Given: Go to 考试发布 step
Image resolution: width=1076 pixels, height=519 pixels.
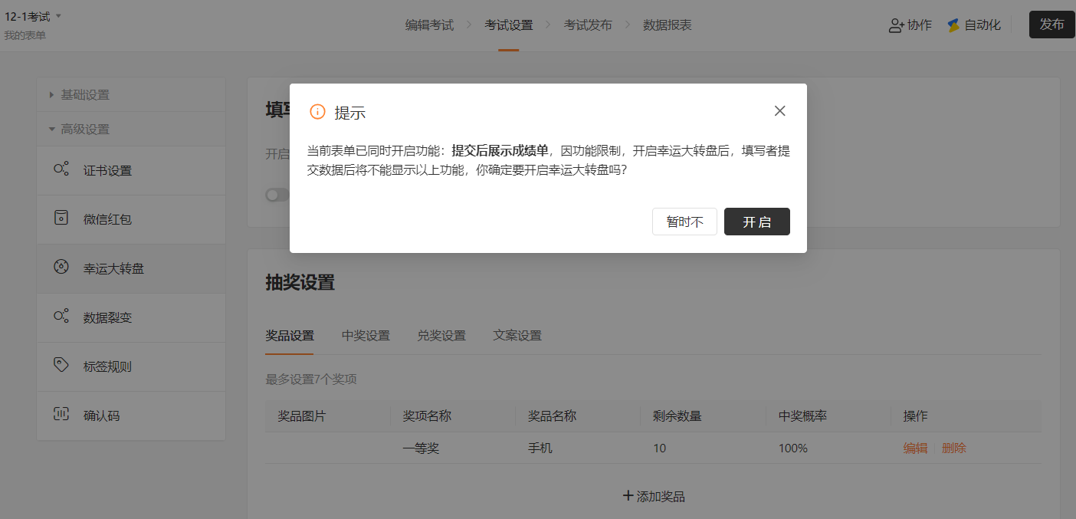Looking at the screenshot, I should click(588, 25).
